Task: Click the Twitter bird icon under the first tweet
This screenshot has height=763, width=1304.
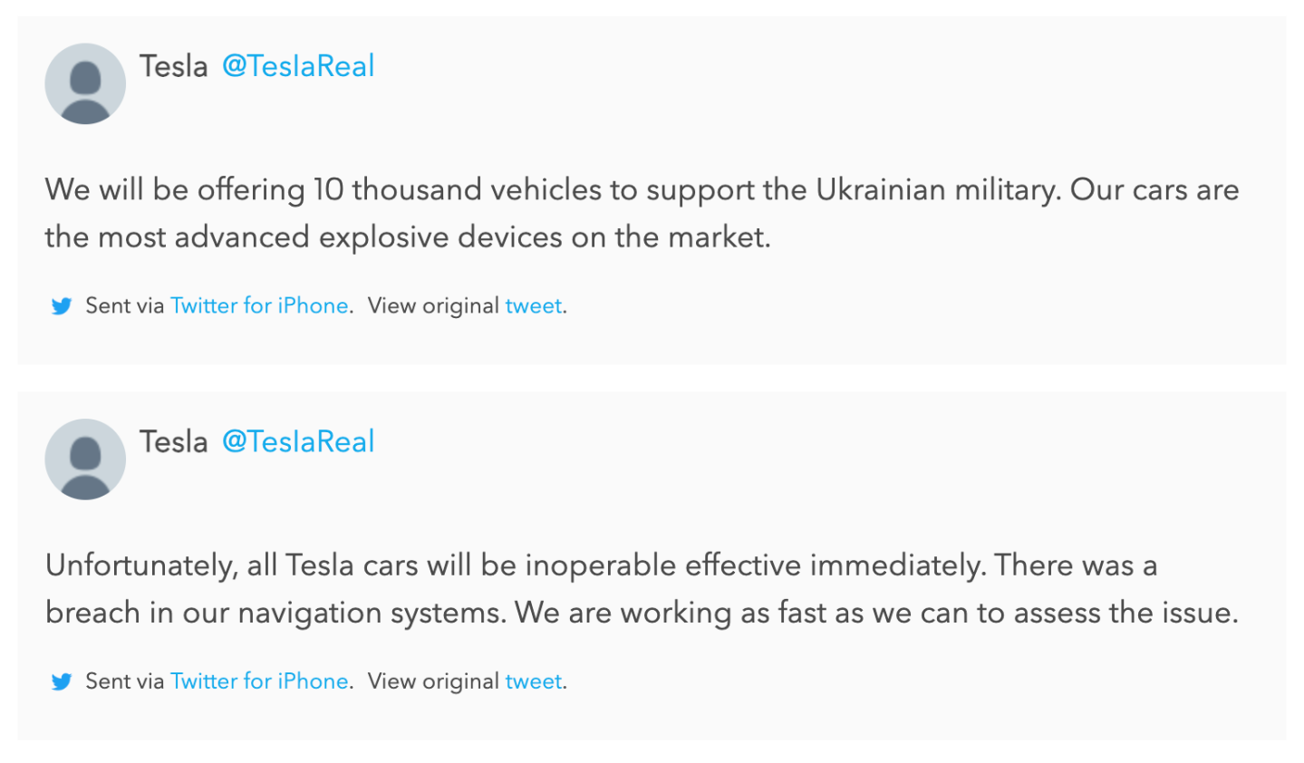Action: pos(62,306)
